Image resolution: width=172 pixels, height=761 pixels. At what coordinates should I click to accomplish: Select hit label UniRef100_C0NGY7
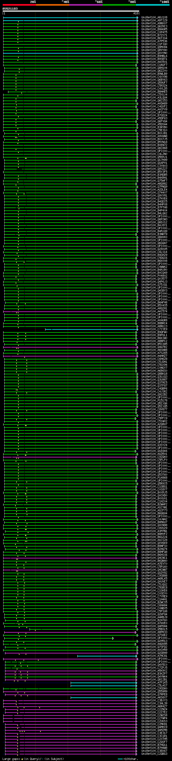point(154,368)
